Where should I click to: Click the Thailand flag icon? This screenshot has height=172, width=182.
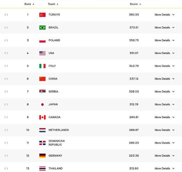click(x=42, y=168)
